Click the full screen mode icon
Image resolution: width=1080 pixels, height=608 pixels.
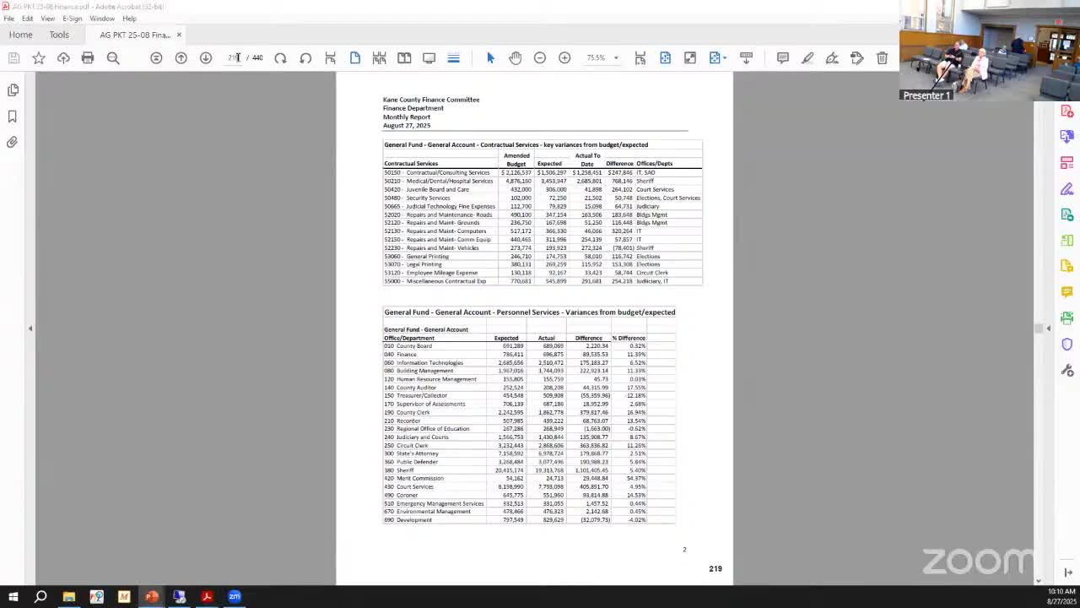tap(690, 57)
